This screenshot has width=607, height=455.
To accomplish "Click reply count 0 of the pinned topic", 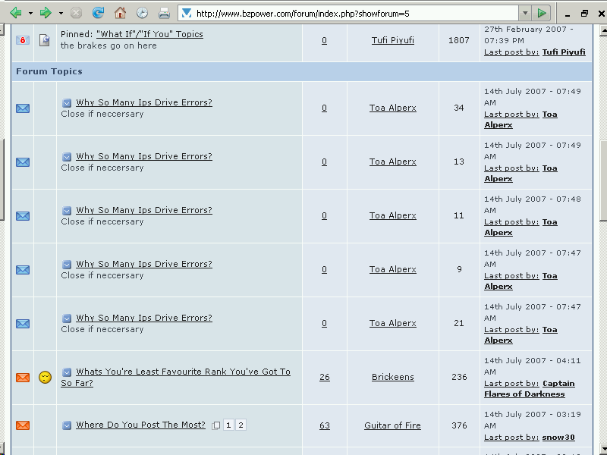I will tap(325, 40).
